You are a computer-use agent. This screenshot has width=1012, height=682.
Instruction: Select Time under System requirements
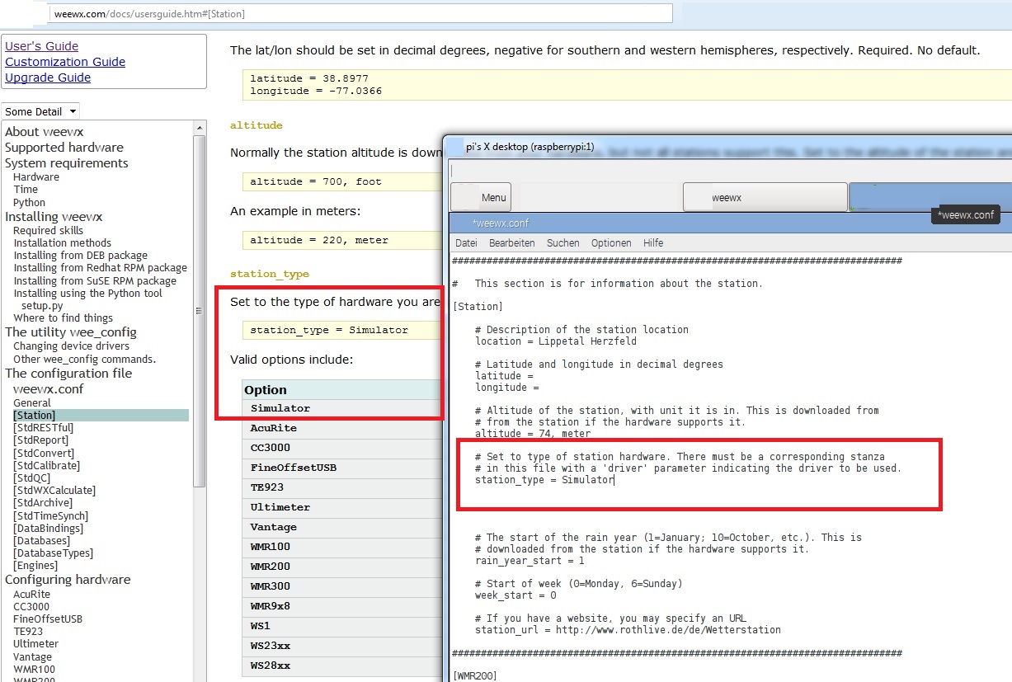(26, 190)
